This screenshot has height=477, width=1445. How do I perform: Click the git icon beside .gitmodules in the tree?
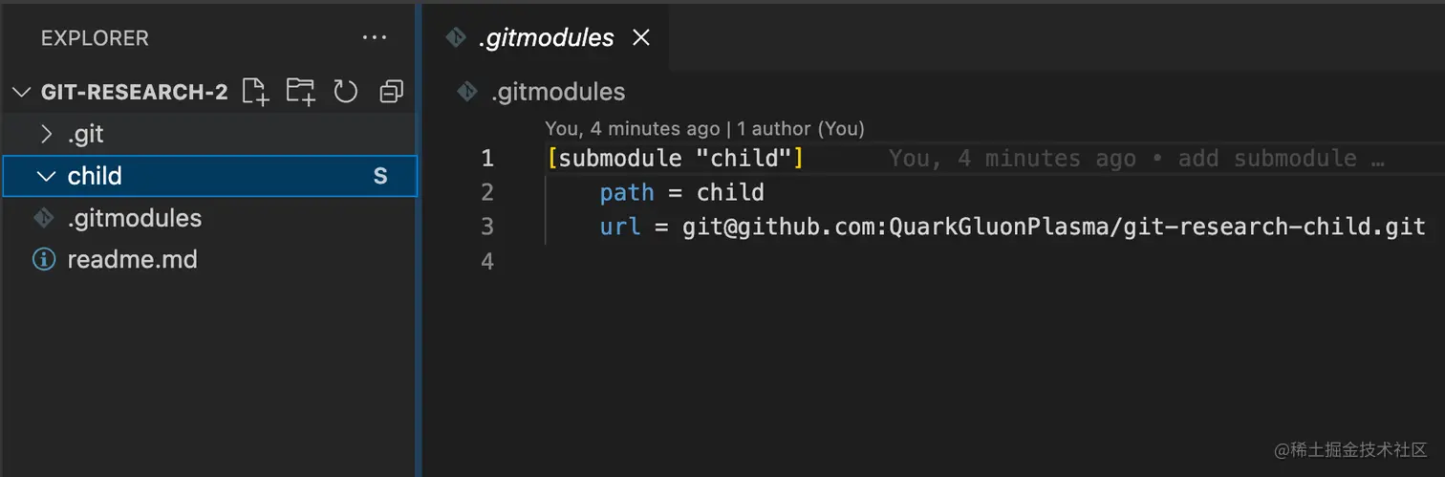coord(44,218)
